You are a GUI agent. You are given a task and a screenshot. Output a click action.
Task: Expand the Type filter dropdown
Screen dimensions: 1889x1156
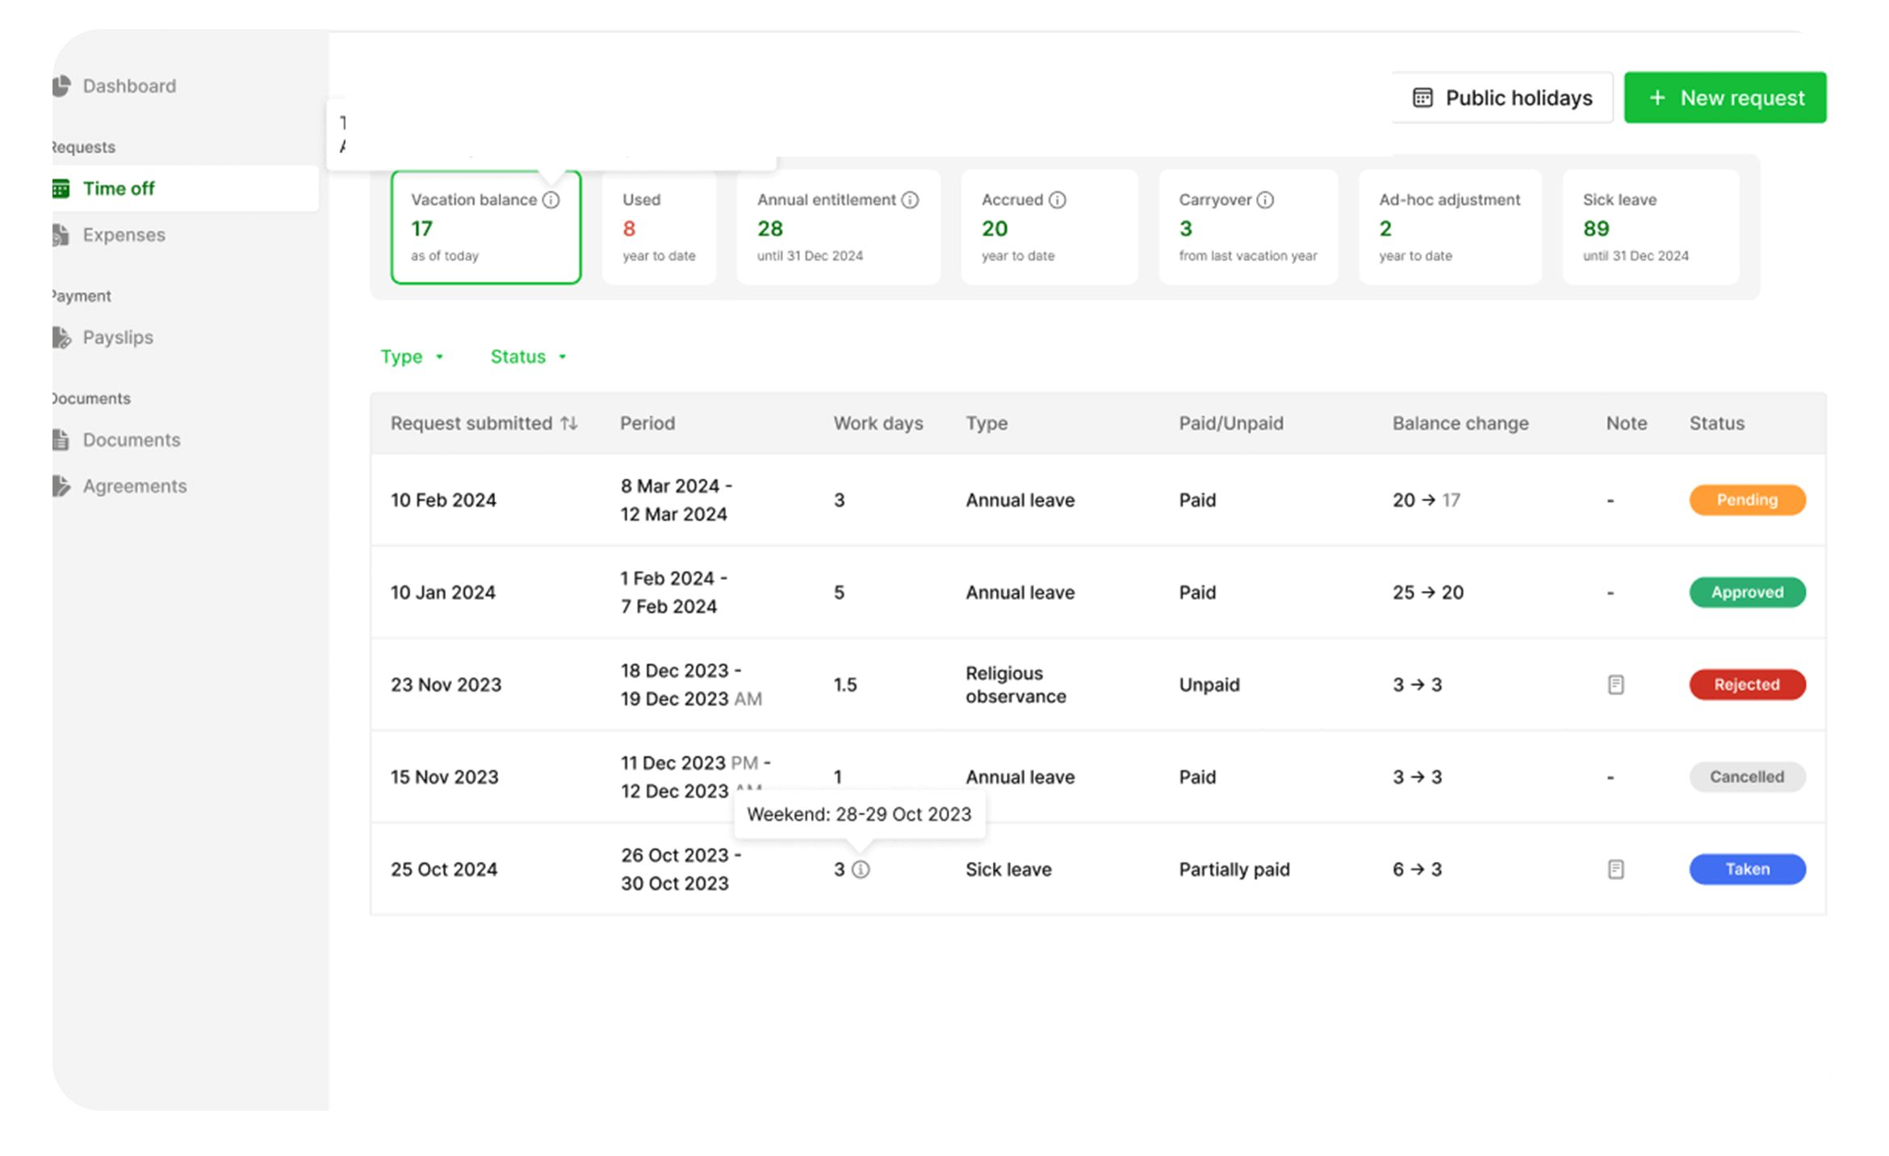pos(413,357)
